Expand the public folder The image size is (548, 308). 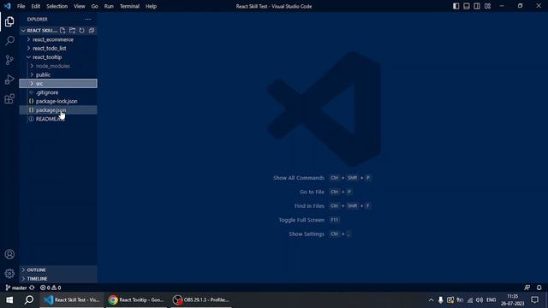58,74
